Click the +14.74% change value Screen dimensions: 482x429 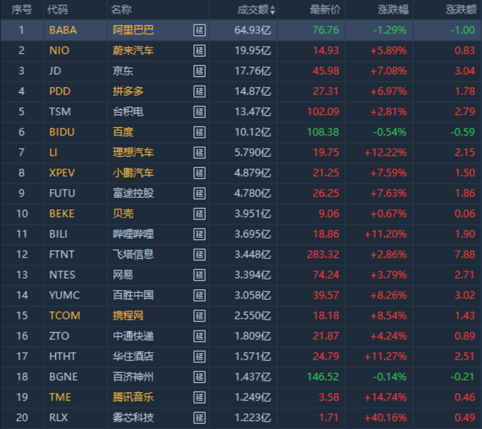pos(385,397)
